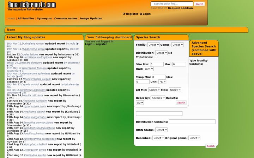Screen dimensions: 254x158
Task: Click the Type locality Contains input field
Action: (x=159, y=113)
